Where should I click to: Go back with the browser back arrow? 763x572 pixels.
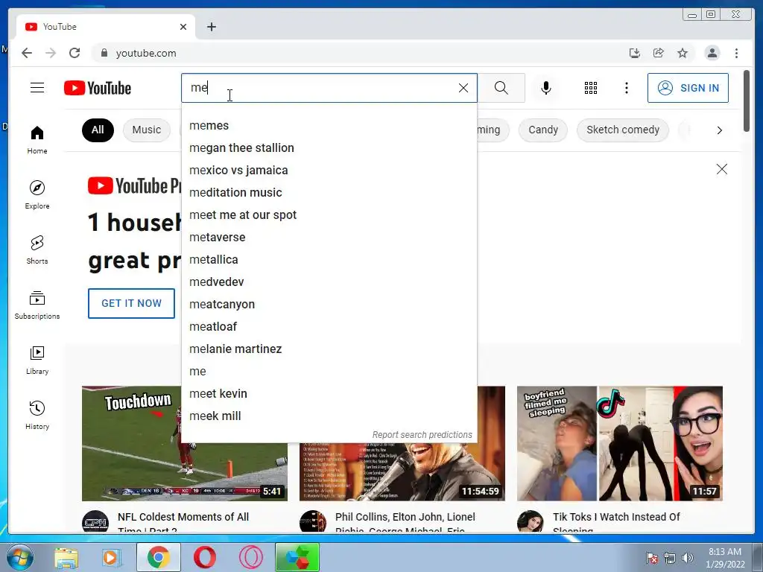click(x=27, y=53)
